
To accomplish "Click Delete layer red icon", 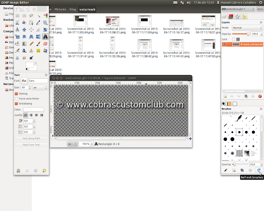I will [260, 96].
